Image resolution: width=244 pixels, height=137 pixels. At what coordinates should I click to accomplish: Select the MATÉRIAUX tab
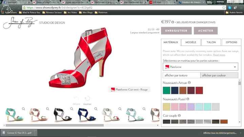[171, 42]
